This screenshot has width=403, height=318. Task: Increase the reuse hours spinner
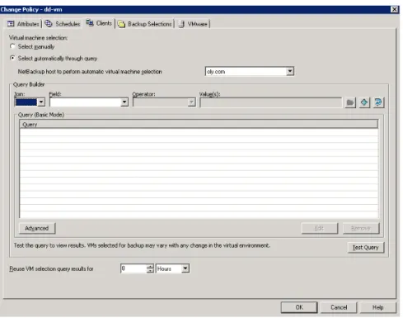click(150, 266)
